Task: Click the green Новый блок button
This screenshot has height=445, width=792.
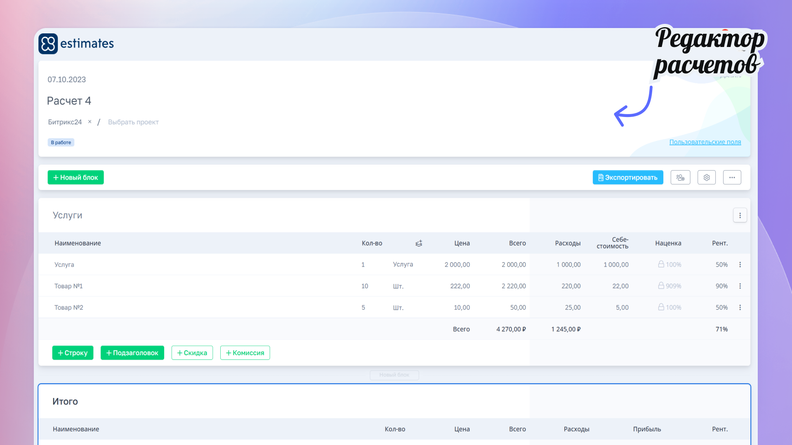Action: click(75, 178)
